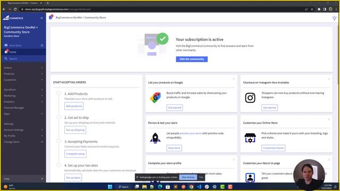Click the Home house icon

pyautogui.click(x=6, y=52)
